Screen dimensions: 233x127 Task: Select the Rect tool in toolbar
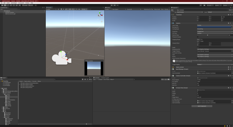(14, 5)
